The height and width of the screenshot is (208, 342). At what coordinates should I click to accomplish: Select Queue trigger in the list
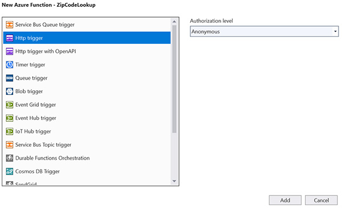(x=87, y=78)
